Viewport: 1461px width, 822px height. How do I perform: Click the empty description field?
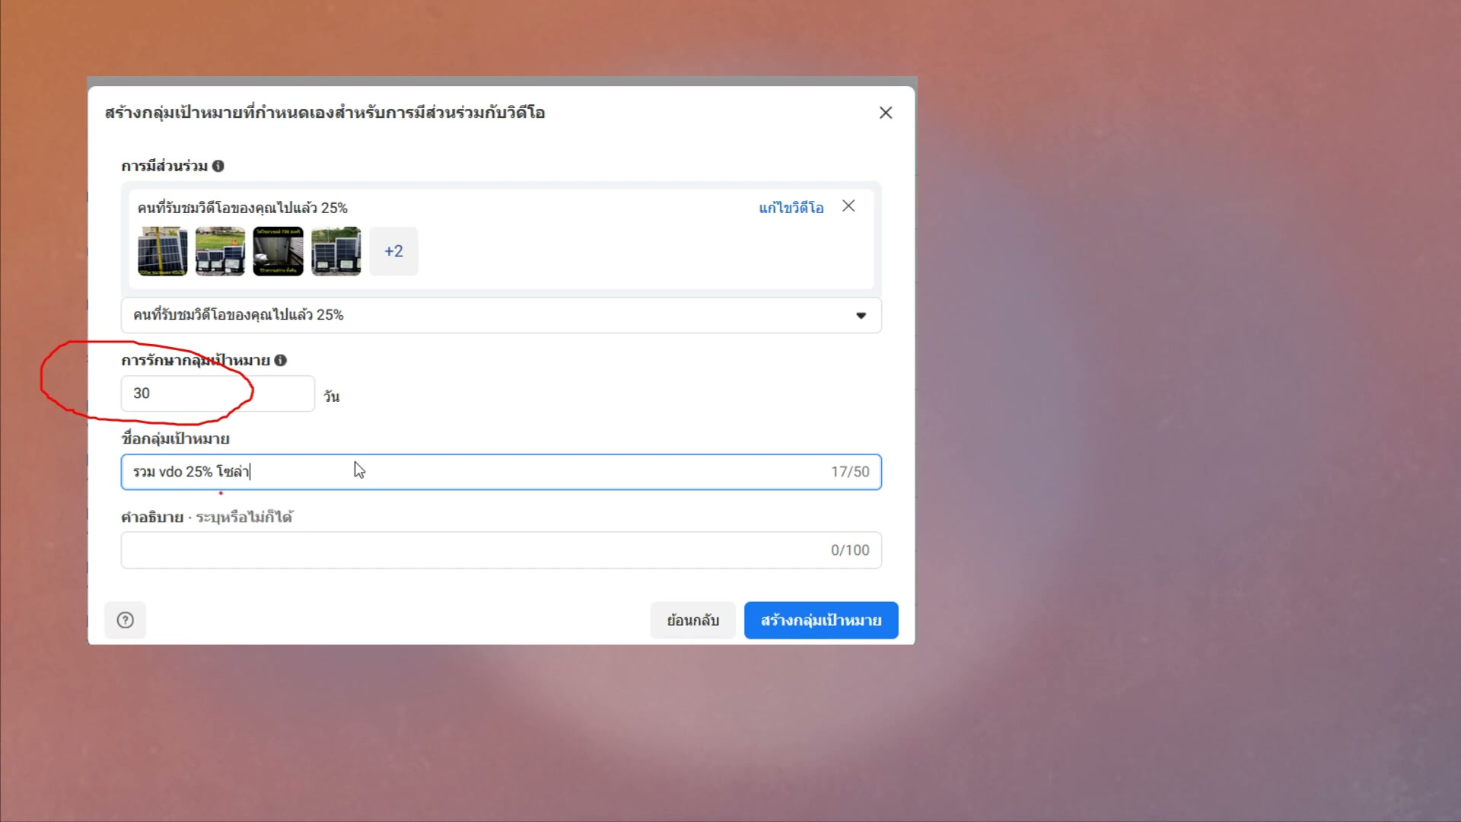(472, 550)
